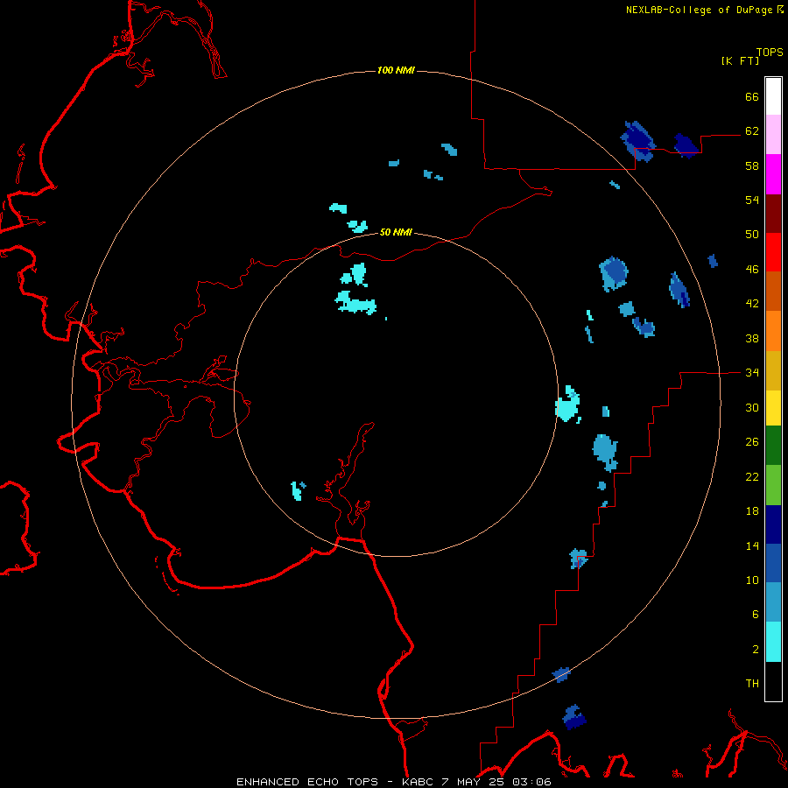Select the light pink 62 kft legend swatch
This screenshot has height=788, width=788.
tap(773, 135)
